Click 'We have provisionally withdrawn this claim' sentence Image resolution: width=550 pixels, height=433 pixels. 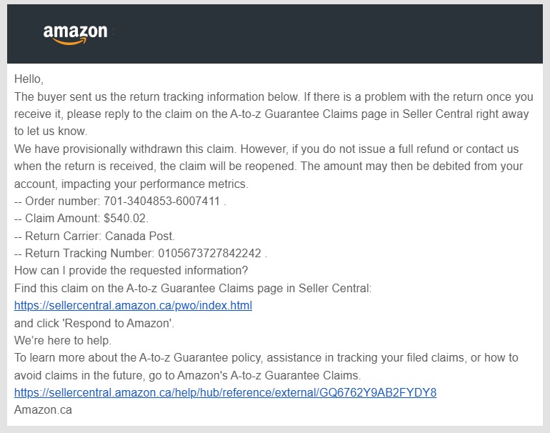pos(124,149)
